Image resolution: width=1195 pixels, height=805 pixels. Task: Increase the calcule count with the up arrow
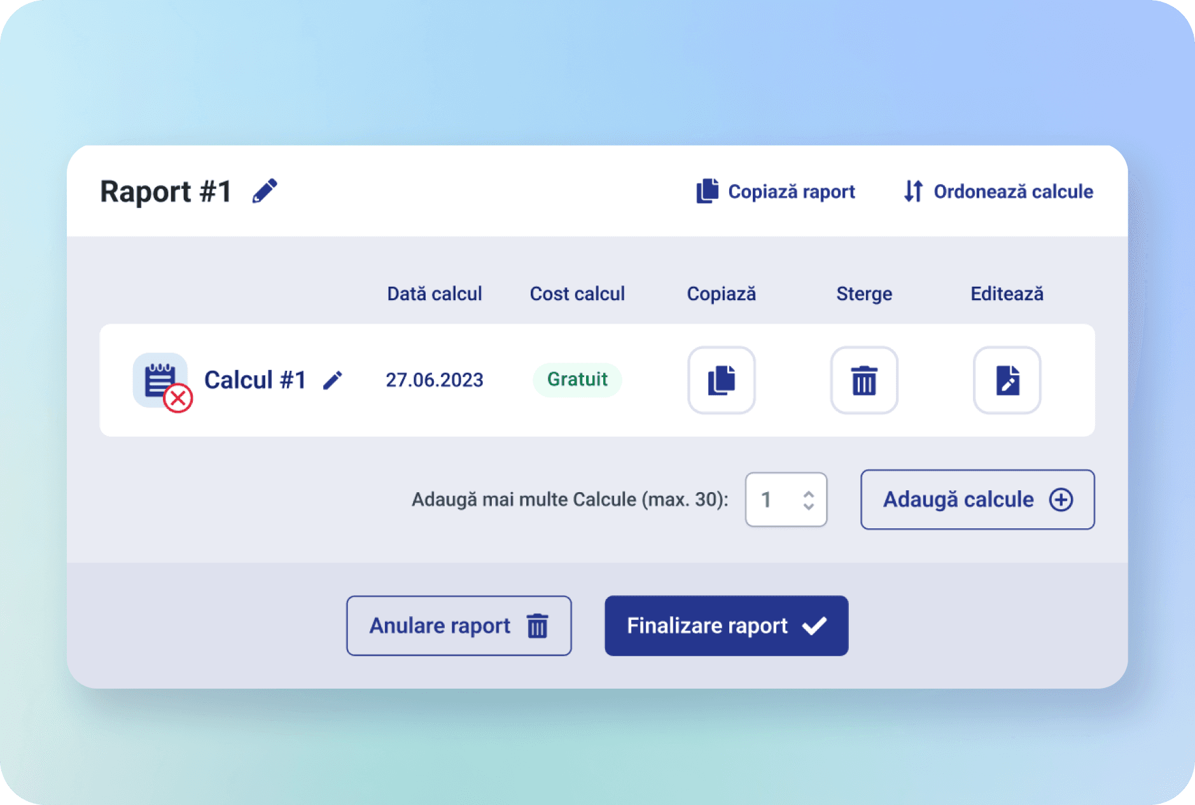808,493
